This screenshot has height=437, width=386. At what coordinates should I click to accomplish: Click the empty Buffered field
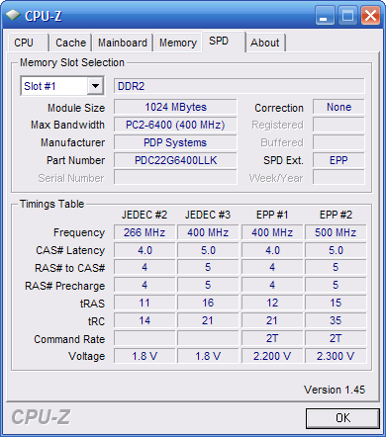[338, 142]
